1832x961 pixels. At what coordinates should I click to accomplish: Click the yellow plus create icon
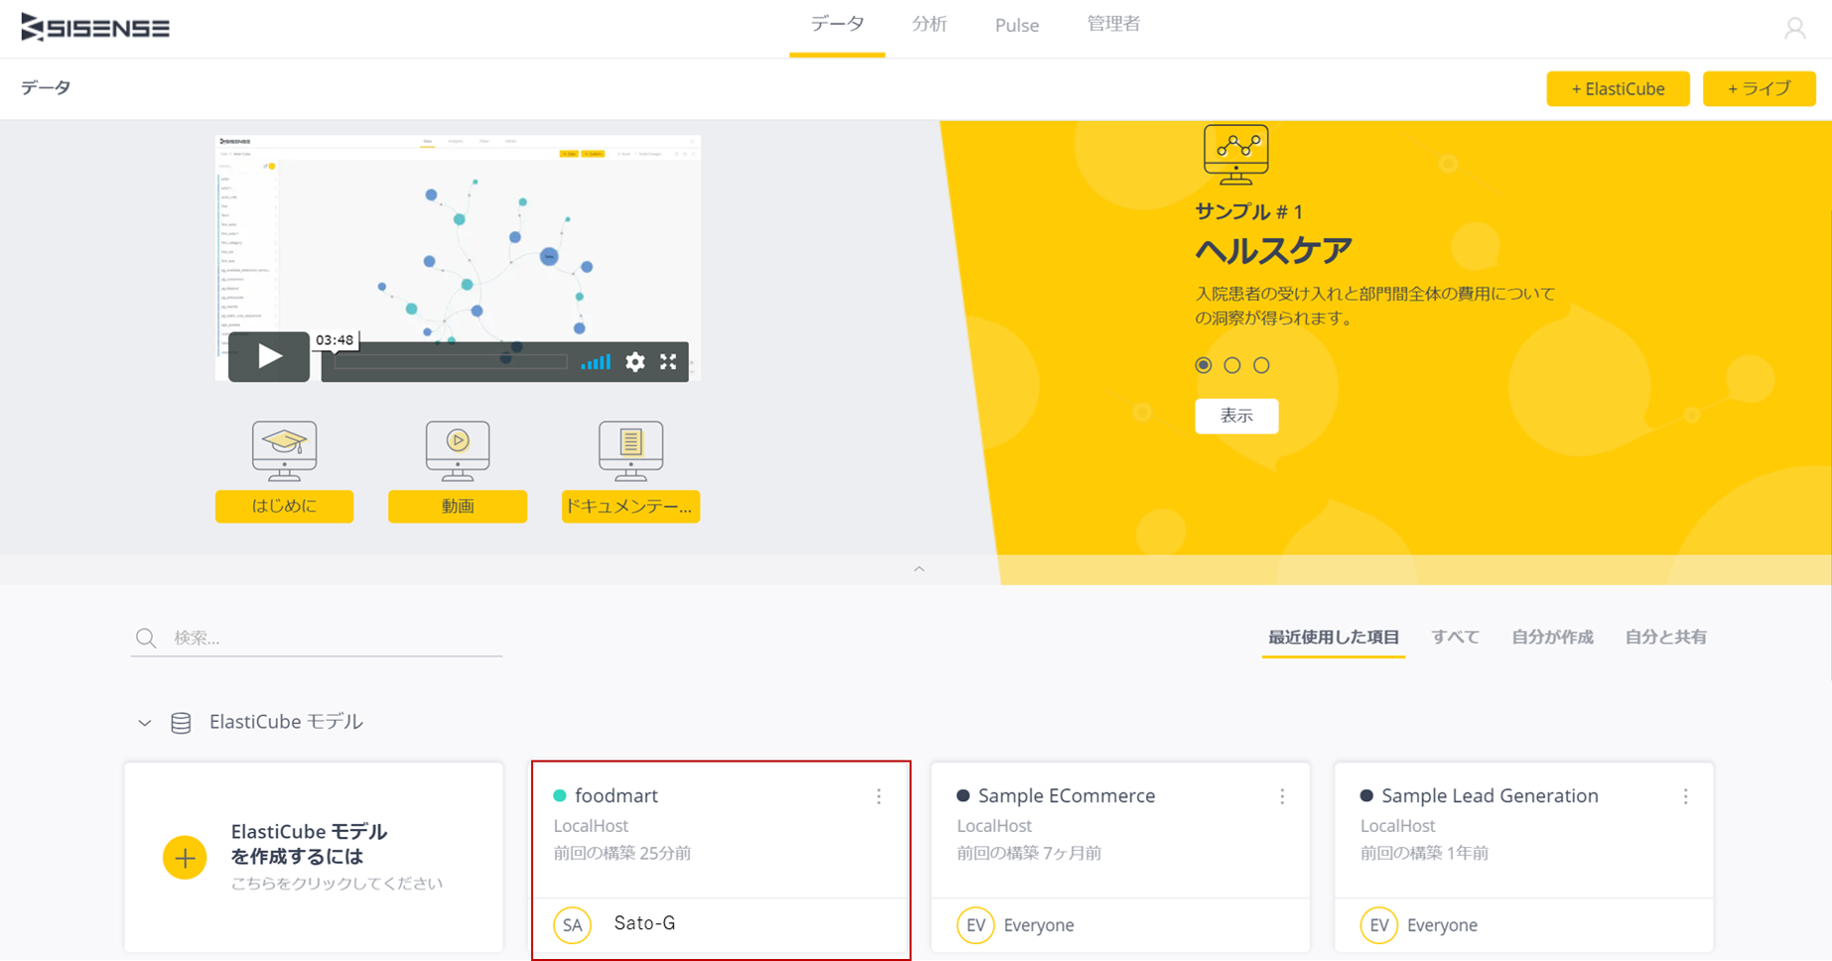click(x=185, y=858)
